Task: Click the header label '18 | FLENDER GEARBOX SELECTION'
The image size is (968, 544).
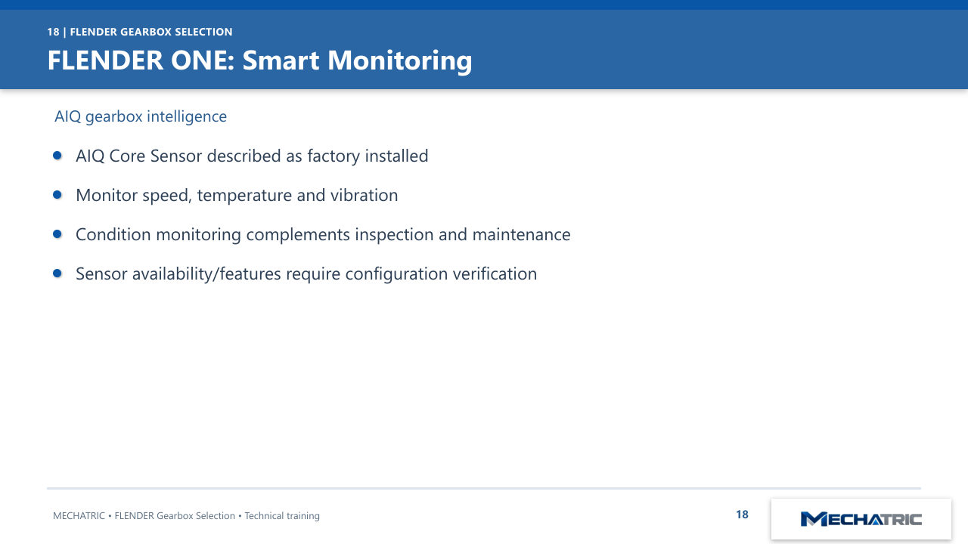Action: 140,32
